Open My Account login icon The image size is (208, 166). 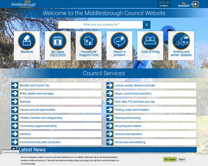coord(194,4)
